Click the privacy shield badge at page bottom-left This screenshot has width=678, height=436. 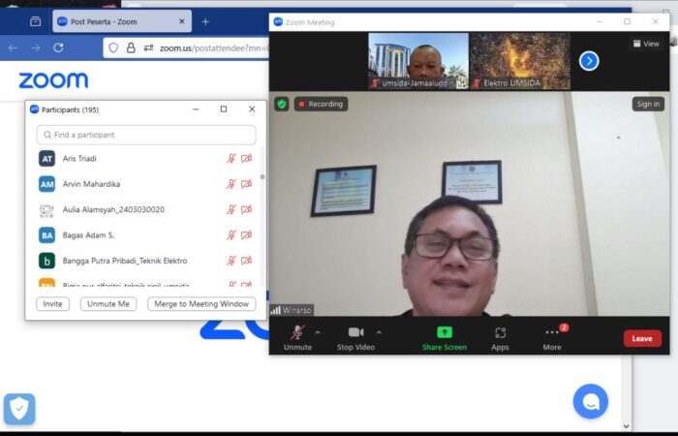[19, 409]
